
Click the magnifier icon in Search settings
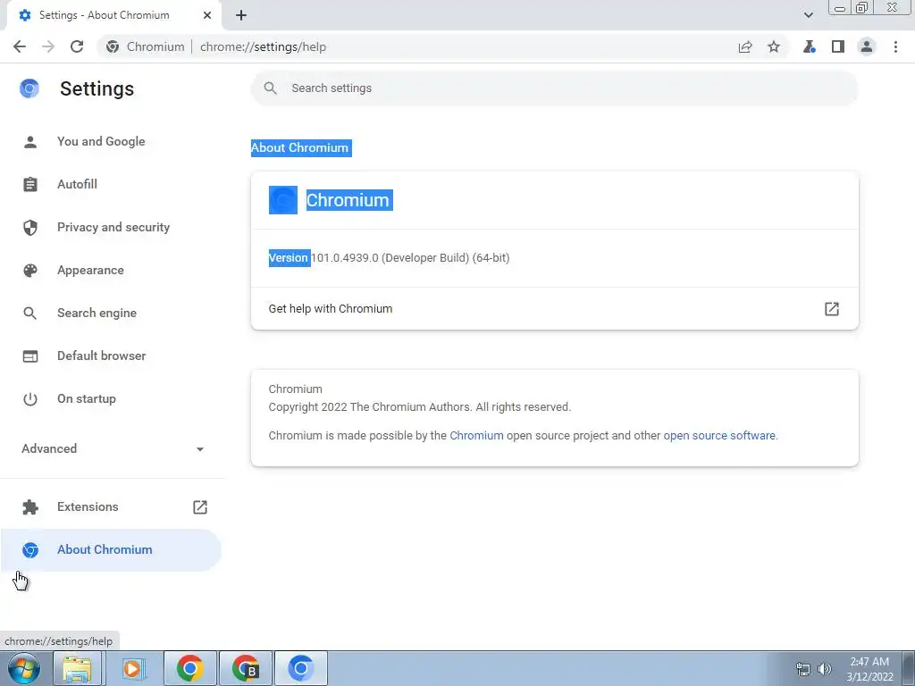click(270, 88)
